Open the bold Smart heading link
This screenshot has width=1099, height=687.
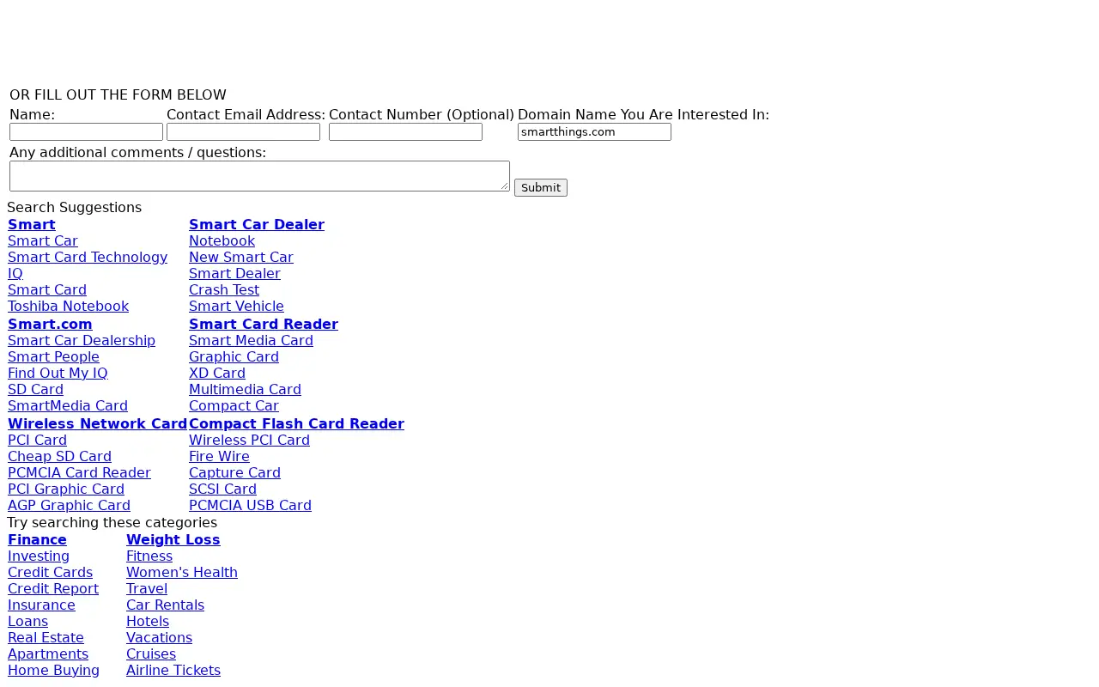[32, 225]
